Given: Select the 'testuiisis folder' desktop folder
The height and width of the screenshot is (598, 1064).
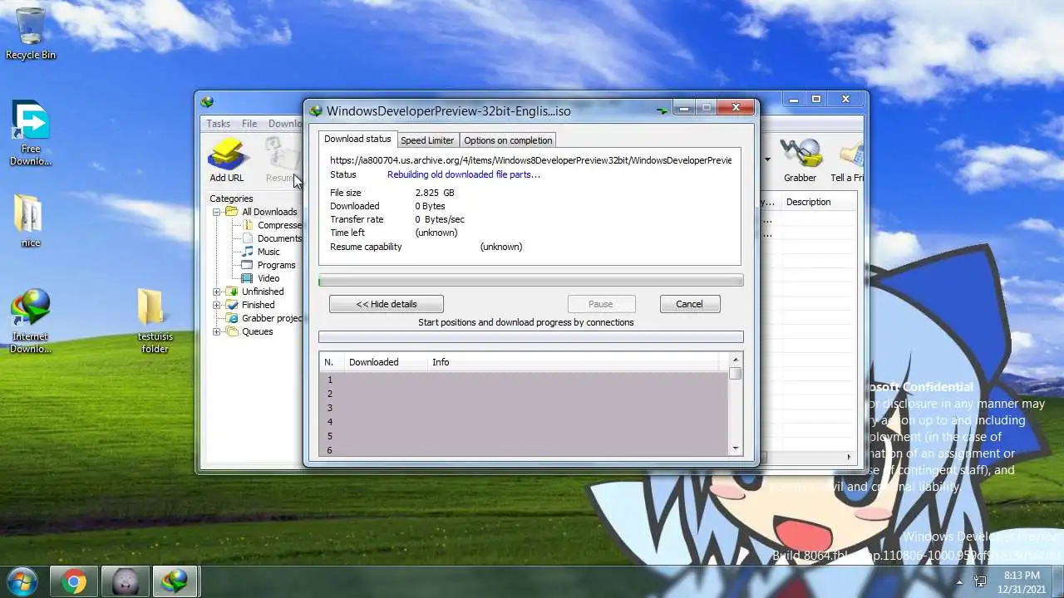Looking at the screenshot, I should pos(155,321).
